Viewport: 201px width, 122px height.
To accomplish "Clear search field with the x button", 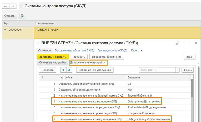I will pos(178,70).
